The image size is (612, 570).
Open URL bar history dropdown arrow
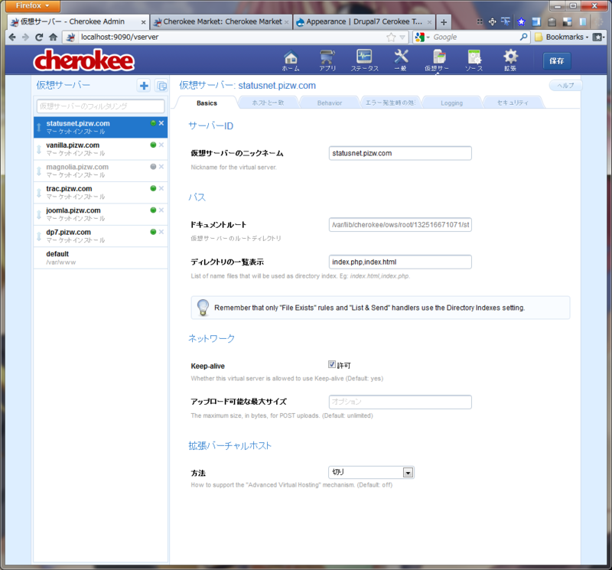tap(402, 37)
